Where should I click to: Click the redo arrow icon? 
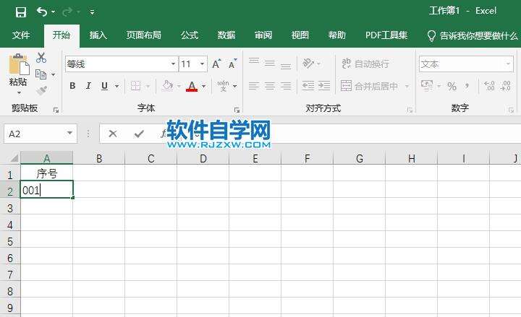(x=67, y=12)
